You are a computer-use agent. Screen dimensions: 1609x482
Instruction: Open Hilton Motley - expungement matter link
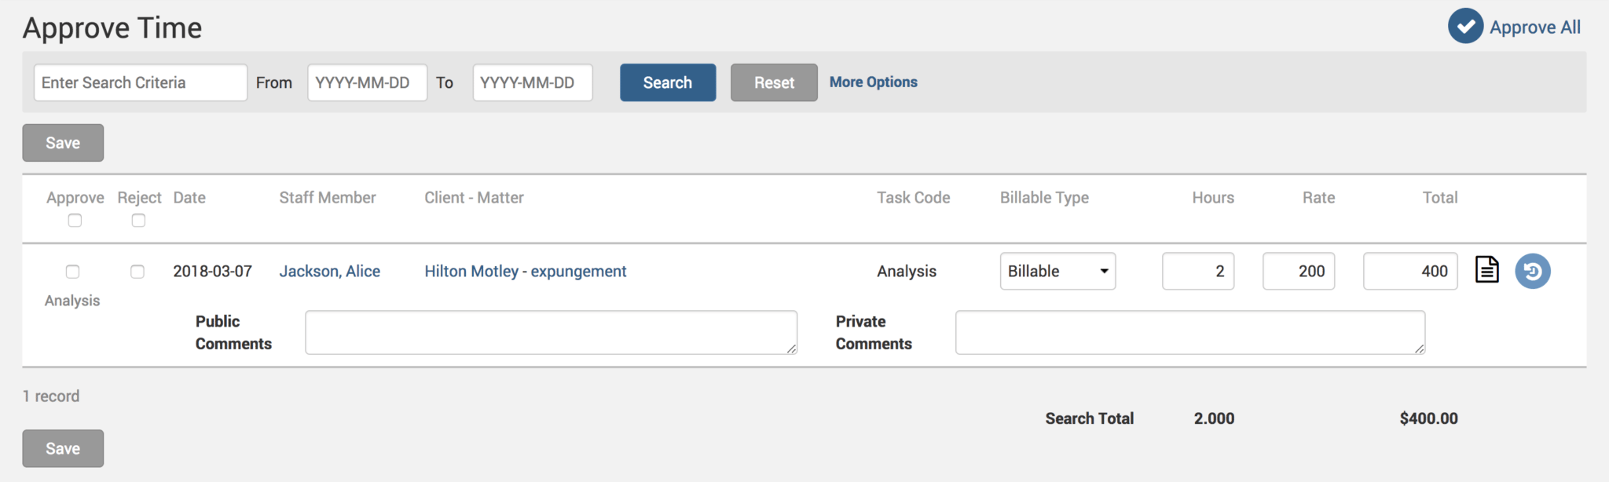point(525,271)
